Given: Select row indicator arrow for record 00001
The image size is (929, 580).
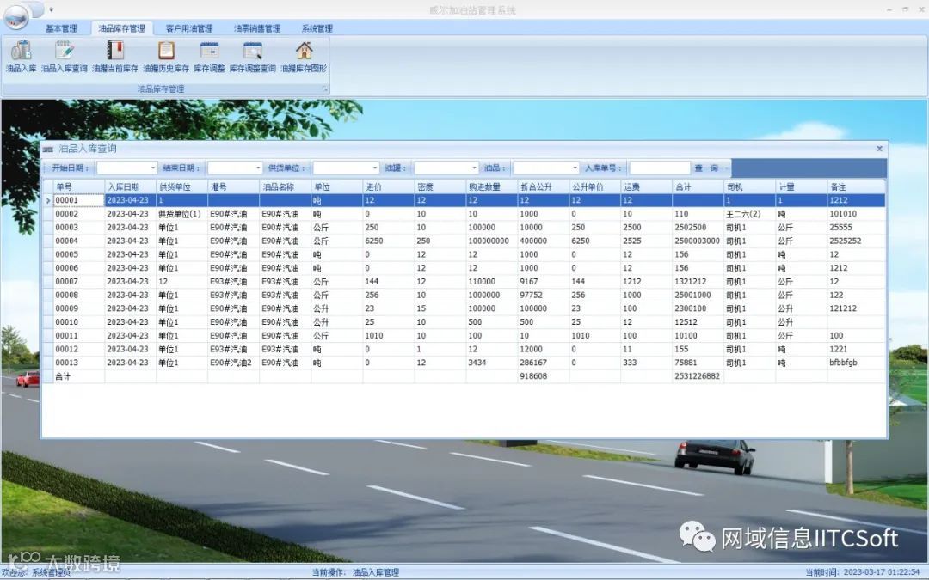Looking at the screenshot, I should [x=48, y=200].
